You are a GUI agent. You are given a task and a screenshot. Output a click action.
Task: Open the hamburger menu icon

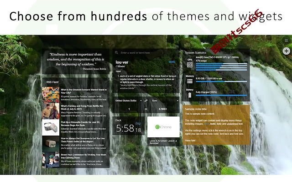click(287, 40)
